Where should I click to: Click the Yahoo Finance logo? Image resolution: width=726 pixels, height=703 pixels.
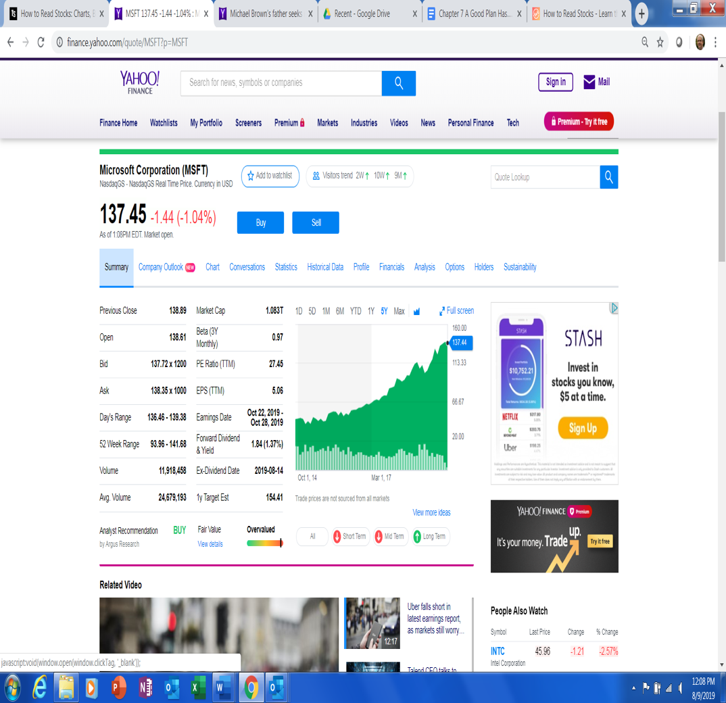click(140, 83)
